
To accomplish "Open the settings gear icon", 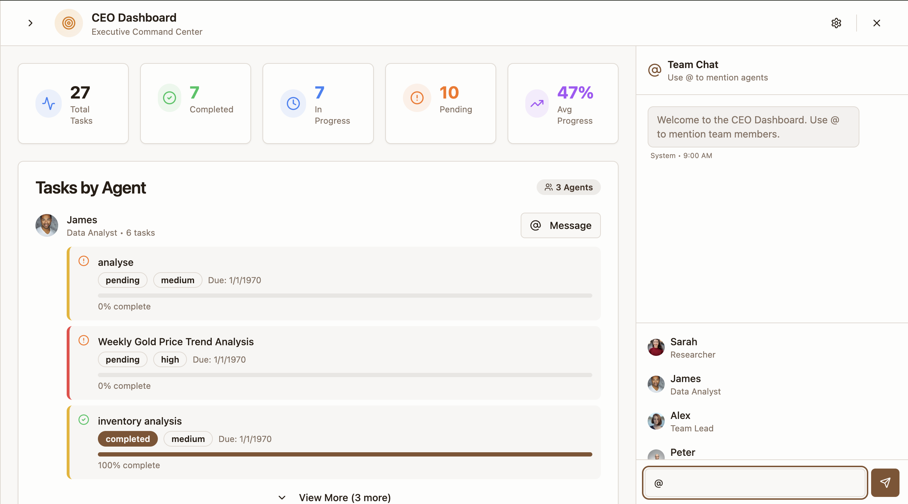I will pyautogui.click(x=836, y=23).
